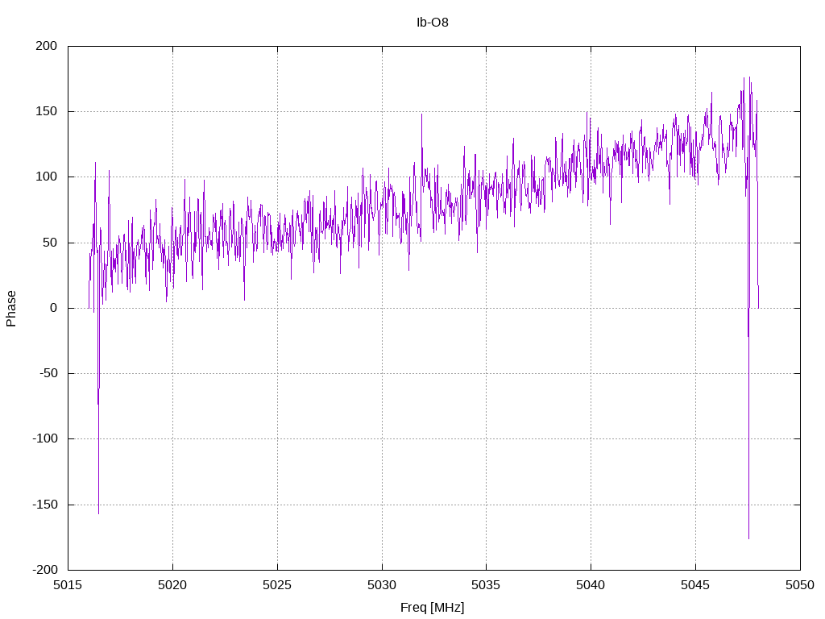Click the x-axis tick label "5020"
This screenshot has height=619, width=825.
172,585
